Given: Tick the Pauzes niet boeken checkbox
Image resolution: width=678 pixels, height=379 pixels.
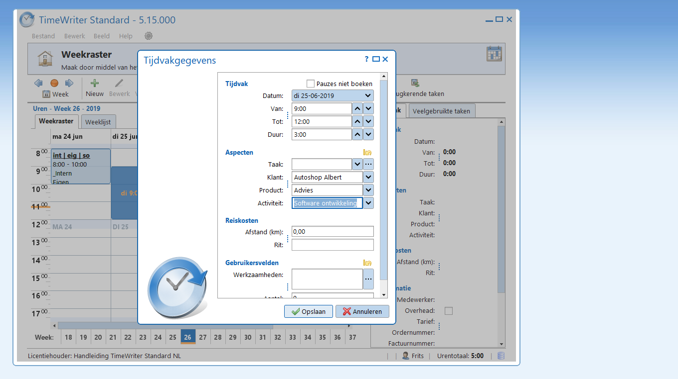Looking at the screenshot, I should pos(311,84).
